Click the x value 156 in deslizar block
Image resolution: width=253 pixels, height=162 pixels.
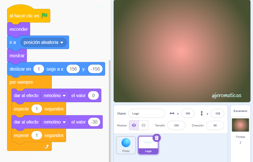(x=73, y=69)
